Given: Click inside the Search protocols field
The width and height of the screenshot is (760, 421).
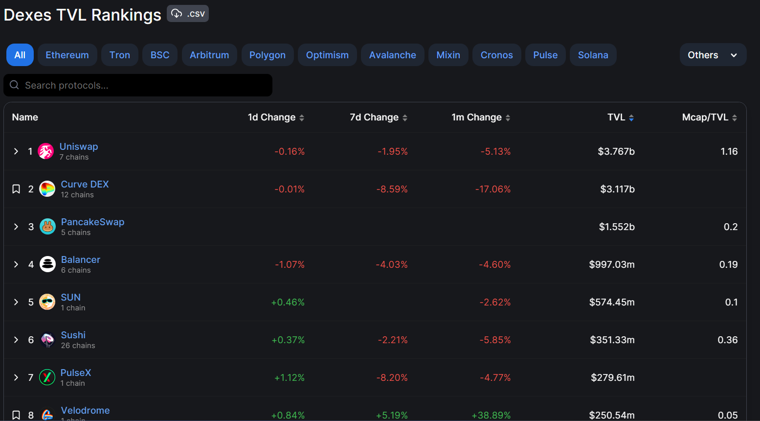Looking at the screenshot, I should coord(137,85).
